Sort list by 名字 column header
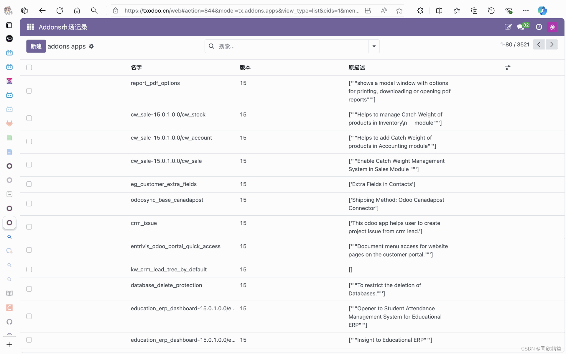Viewport: 566px width, 354px height. [136, 68]
